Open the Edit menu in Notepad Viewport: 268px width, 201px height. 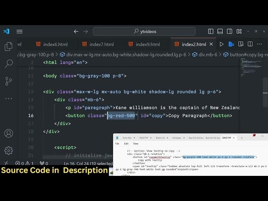126,144
